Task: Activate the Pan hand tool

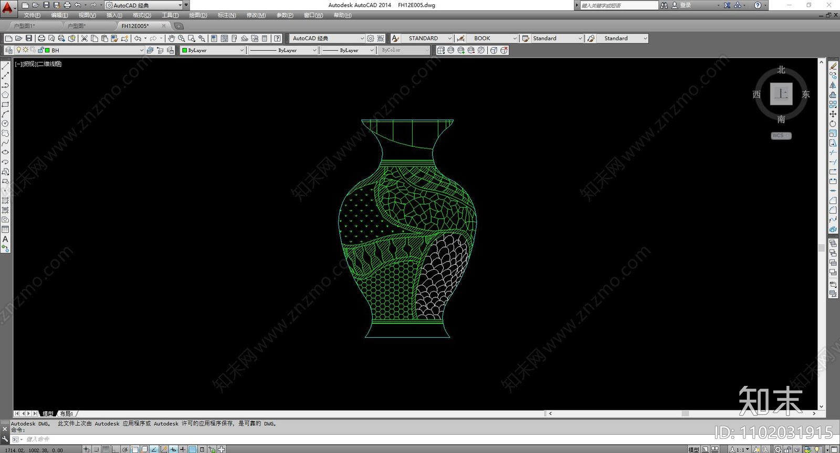Action: point(171,38)
